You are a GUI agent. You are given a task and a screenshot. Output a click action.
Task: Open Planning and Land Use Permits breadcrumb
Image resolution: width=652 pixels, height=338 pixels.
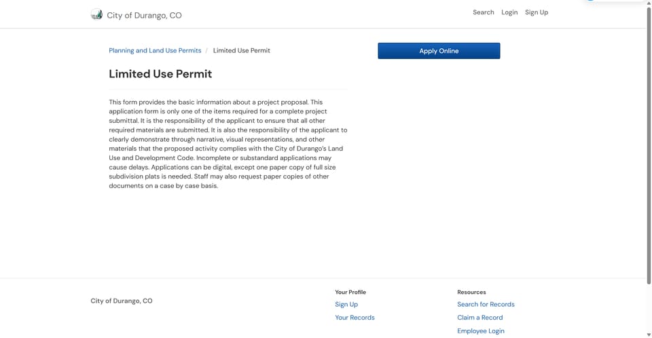click(x=155, y=51)
